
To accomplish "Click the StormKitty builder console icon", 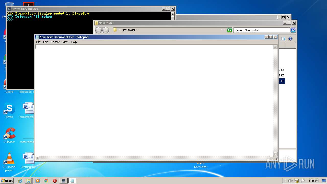I will coord(9,9).
